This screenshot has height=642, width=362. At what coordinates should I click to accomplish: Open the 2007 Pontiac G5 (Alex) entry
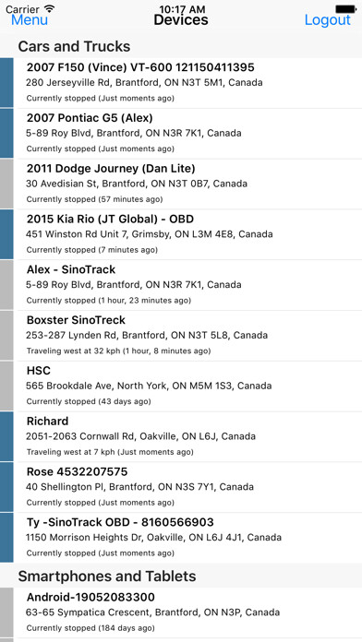pos(181,133)
